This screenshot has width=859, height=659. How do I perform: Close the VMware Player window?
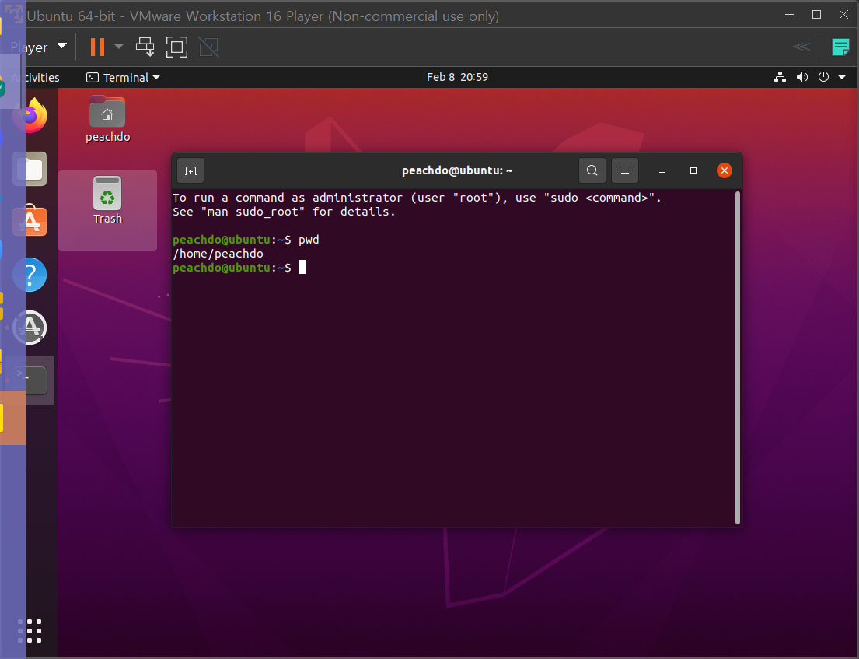click(843, 15)
